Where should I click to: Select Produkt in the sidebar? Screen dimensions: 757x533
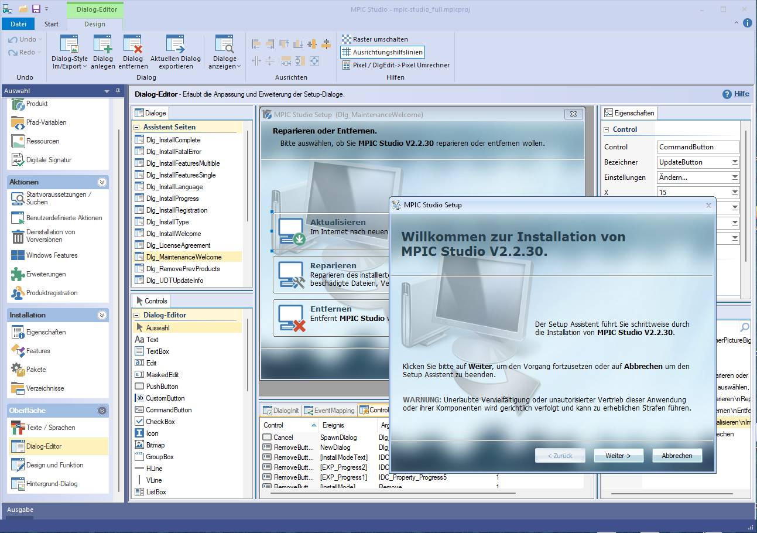pos(37,104)
